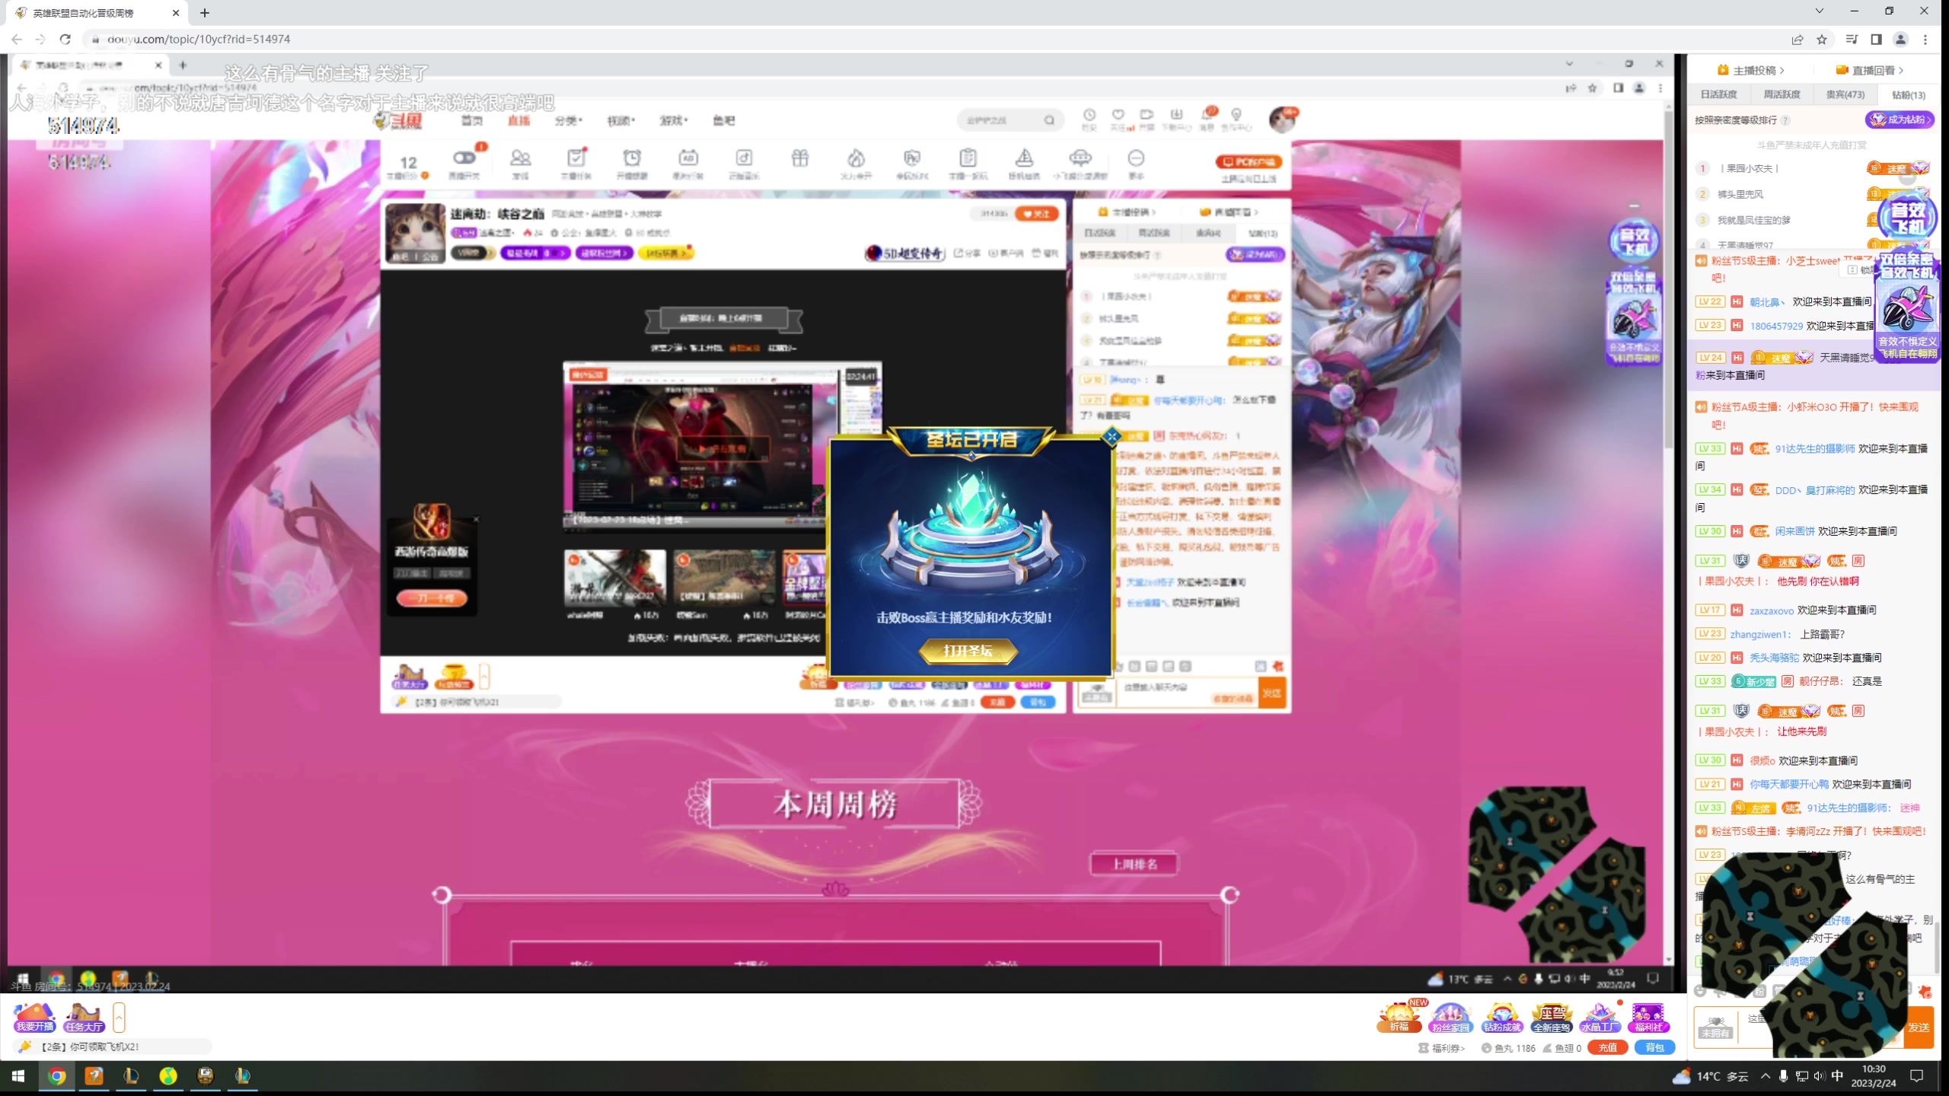This screenshot has width=1949, height=1096.
Task: Toggle the microphone icon in system tray
Action: tap(1783, 1075)
